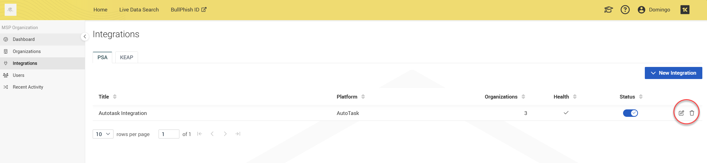The image size is (707, 163).
Task: Sort the table by Title
Action: (115, 97)
